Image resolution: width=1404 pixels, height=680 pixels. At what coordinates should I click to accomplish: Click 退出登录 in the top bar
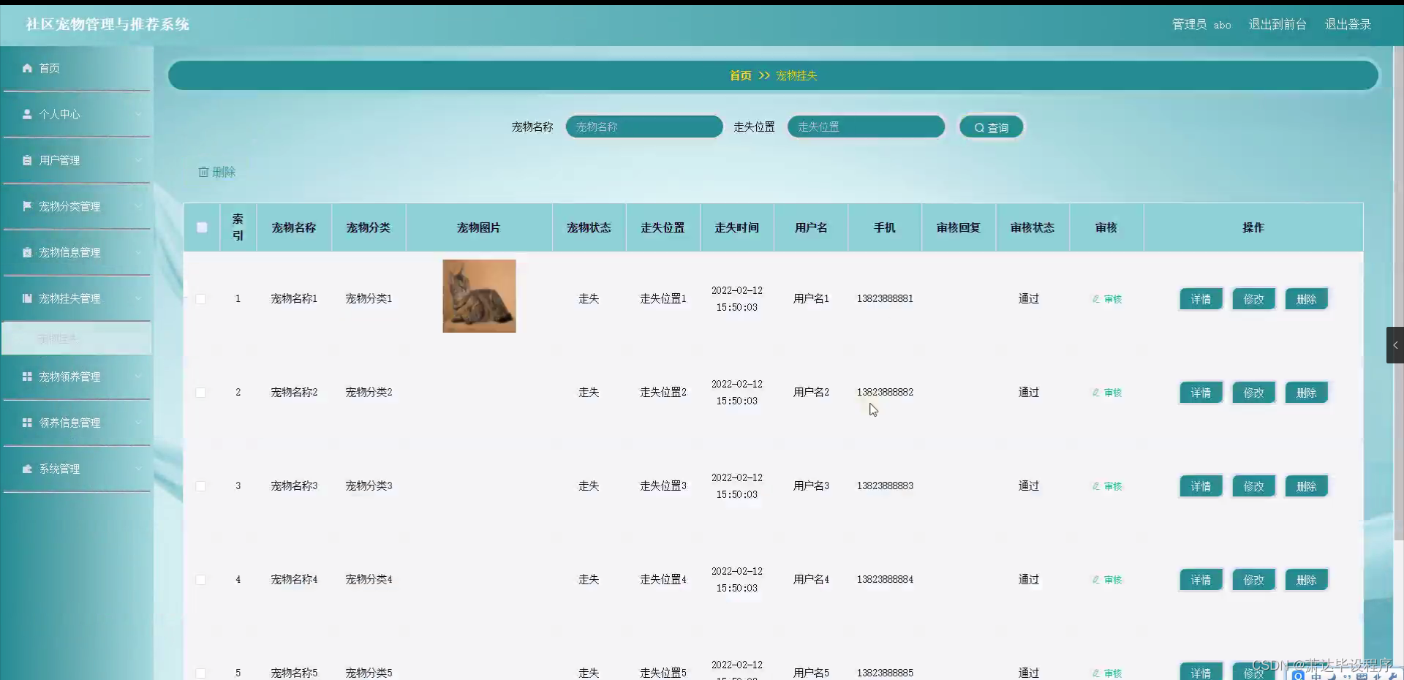[1348, 24]
